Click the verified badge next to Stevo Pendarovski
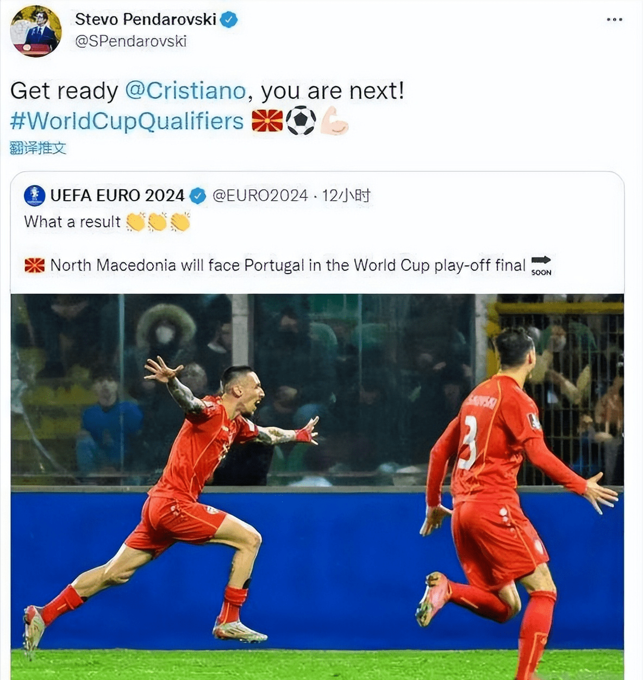This screenshot has height=680, width=643. pos(229,20)
